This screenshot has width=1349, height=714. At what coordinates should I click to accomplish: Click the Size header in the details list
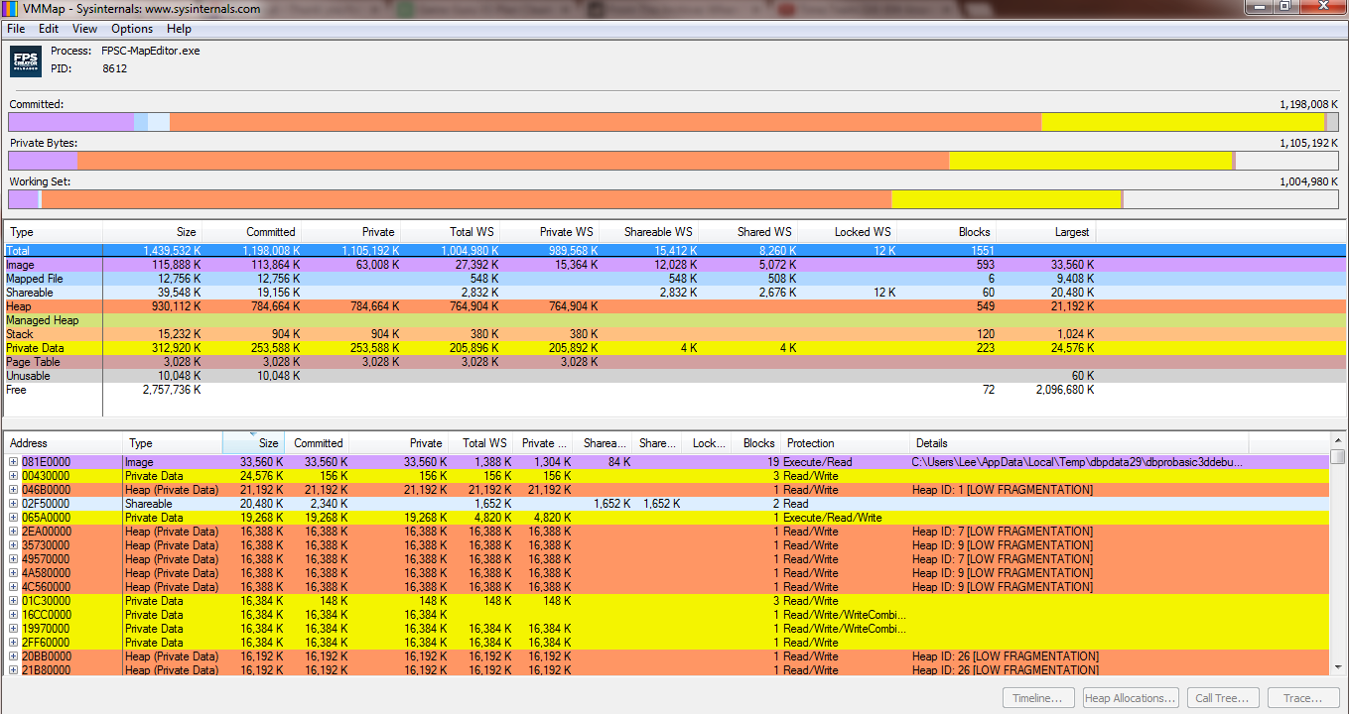[x=254, y=443]
